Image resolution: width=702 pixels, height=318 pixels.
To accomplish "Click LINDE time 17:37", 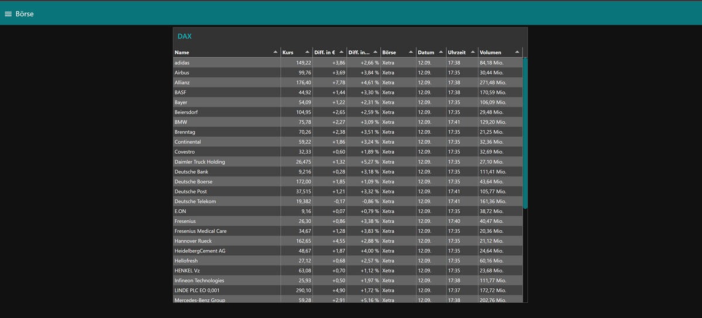I will [454, 291].
